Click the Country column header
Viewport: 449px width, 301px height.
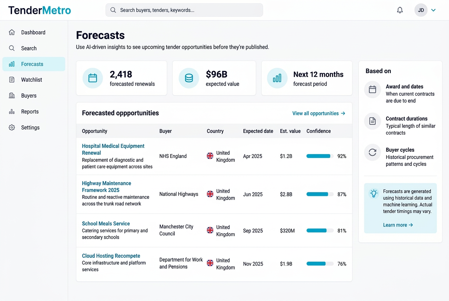[x=215, y=131]
